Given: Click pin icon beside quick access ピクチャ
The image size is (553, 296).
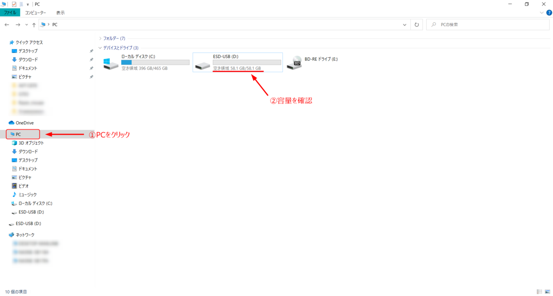Looking at the screenshot, I should [x=91, y=77].
